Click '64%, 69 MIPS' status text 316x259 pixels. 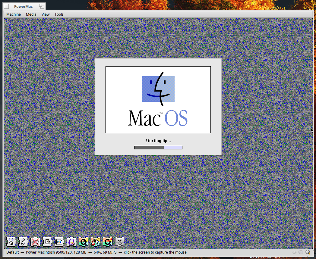click(105, 252)
